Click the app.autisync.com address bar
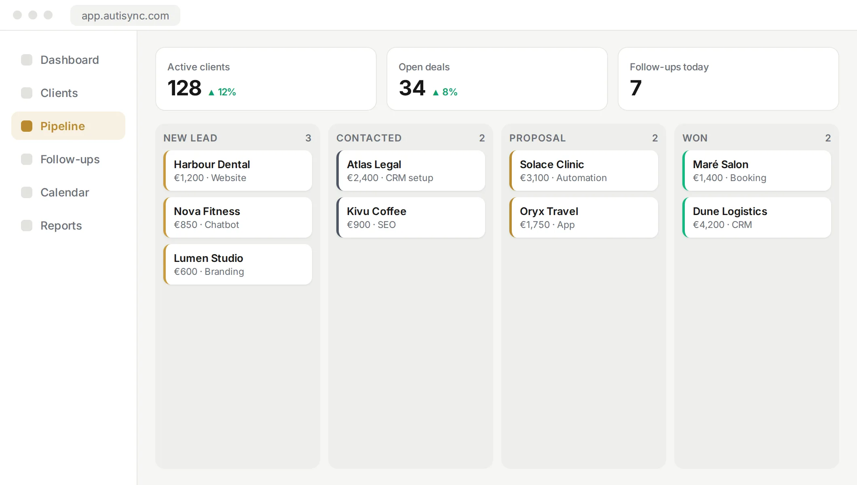This screenshot has height=485, width=857. (125, 15)
